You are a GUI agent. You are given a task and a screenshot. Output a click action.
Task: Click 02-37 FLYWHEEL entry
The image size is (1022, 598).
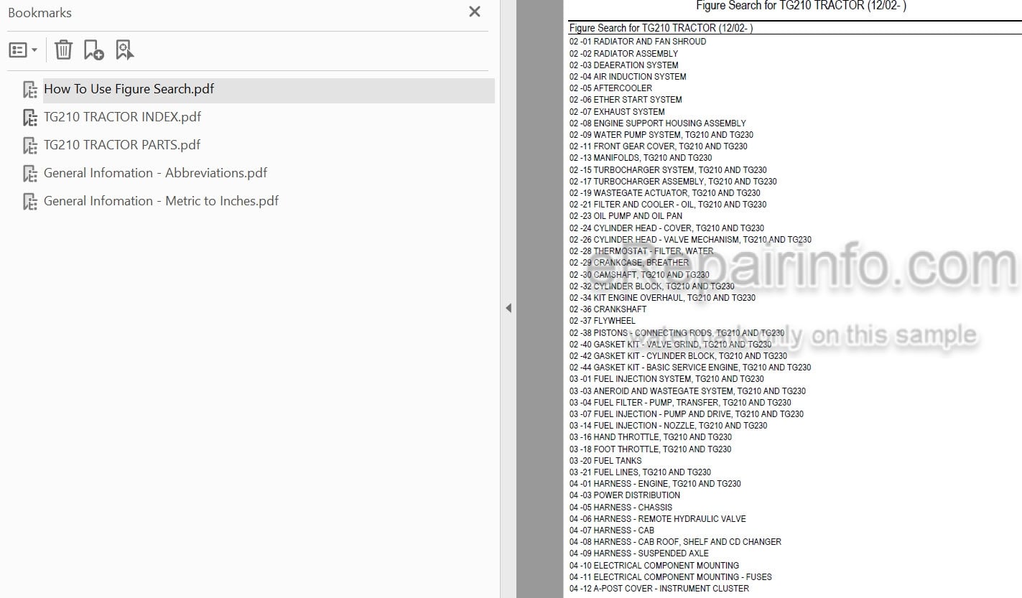point(603,321)
